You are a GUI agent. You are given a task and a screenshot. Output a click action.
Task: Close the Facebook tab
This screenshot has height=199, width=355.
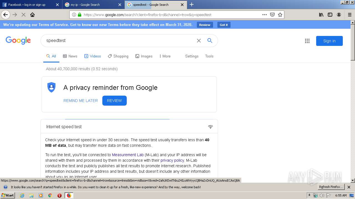[x=57, y=5]
